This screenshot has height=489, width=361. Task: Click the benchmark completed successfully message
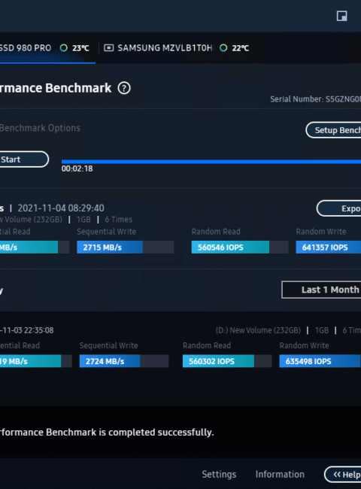[107, 433]
